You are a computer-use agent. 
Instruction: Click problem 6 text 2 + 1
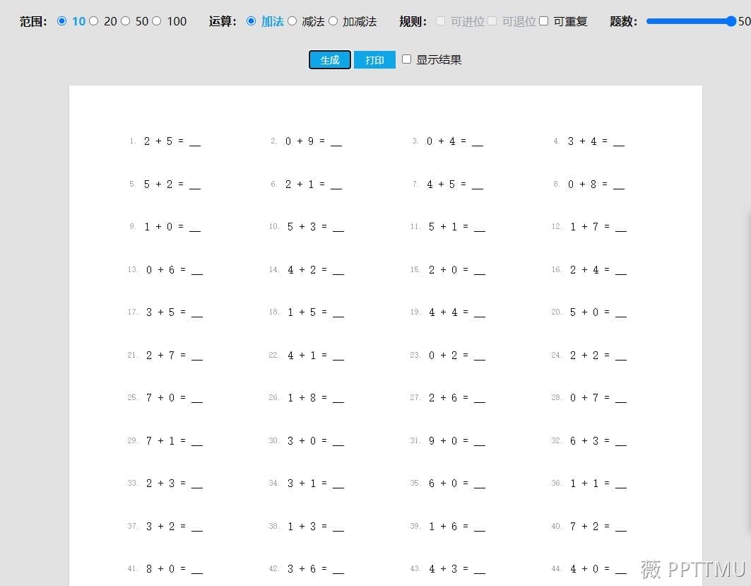[x=300, y=184]
